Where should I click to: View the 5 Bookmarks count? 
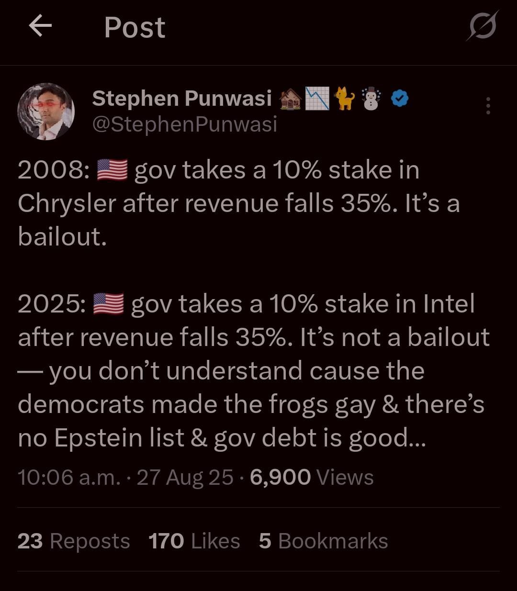click(324, 541)
